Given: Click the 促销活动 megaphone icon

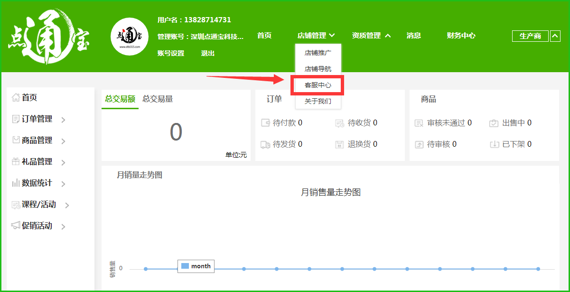Looking at the screenshot, I should [x=16, y=226].
